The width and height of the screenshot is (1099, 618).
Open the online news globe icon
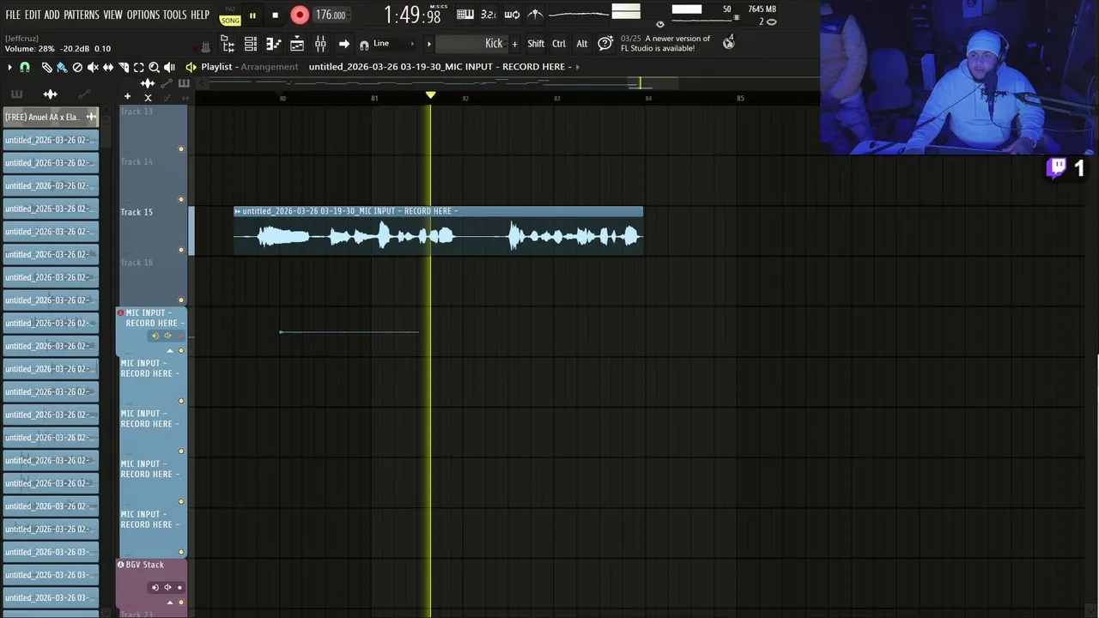(x=729, y=42)
